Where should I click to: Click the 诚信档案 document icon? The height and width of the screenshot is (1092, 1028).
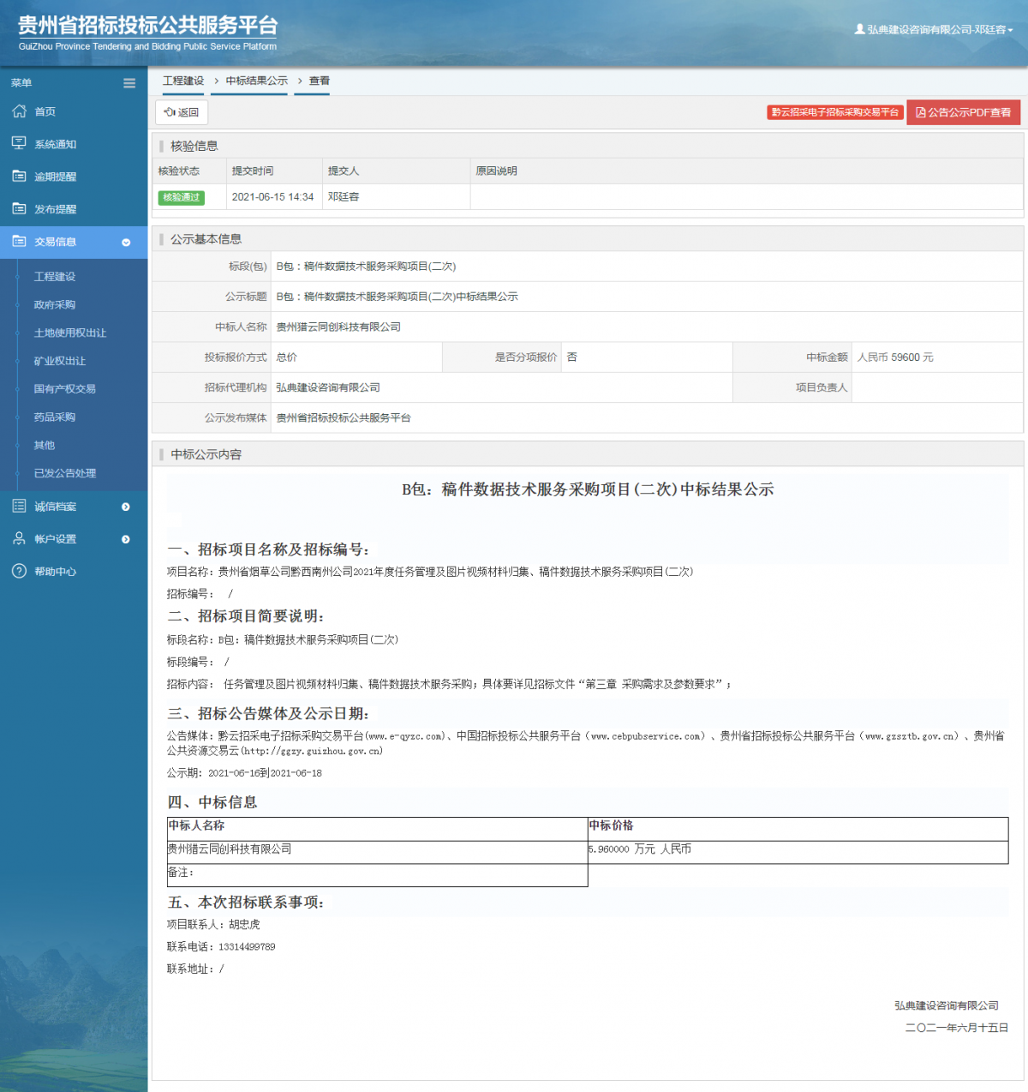[x=19, y=507]
